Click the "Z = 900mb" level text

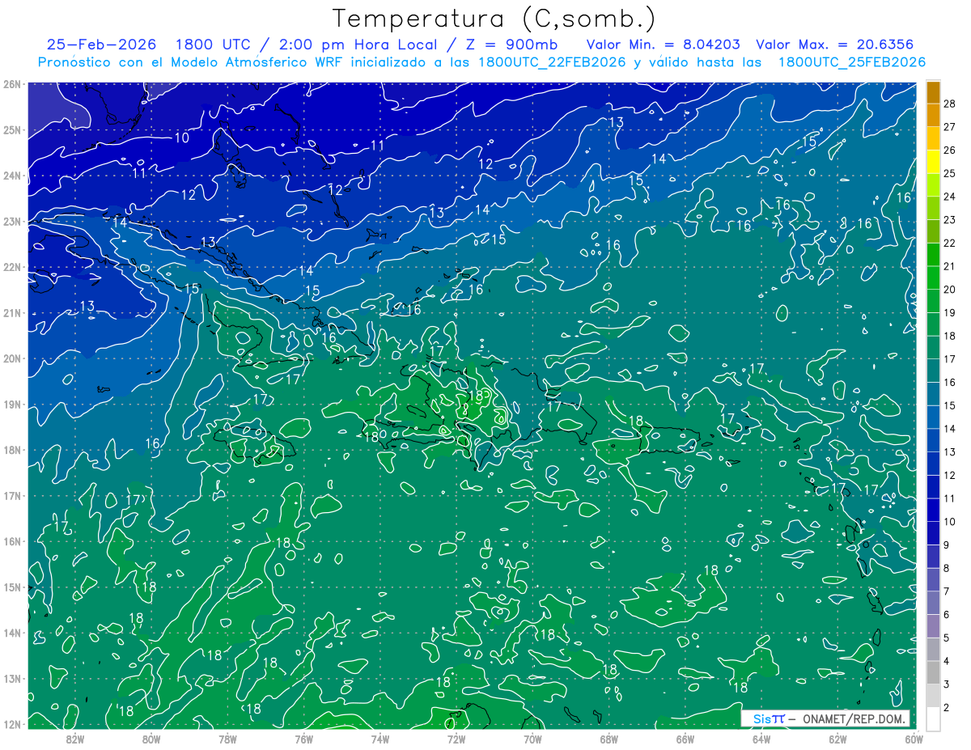[x=507, y=44]
